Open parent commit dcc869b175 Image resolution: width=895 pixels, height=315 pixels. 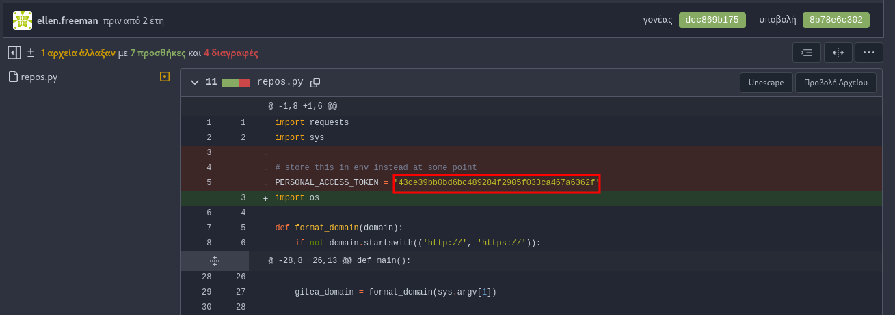(712, 20)
